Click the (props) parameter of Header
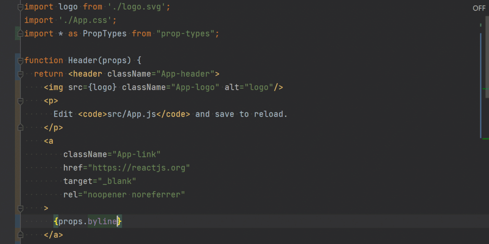Image resolution: width=489 pixels, height=244 pixels. point(115,61)
